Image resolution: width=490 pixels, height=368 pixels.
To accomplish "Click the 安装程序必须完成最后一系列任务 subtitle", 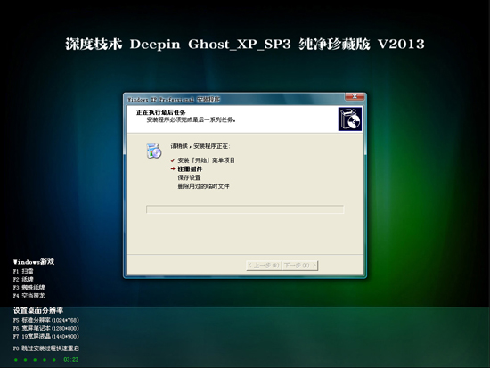I will click(191, 119).
